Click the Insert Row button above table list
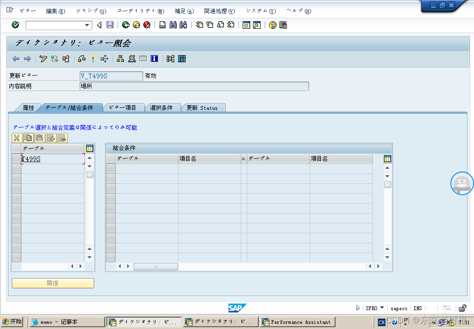Viewport: 474px width, 329px height. (x=51, y=138)
